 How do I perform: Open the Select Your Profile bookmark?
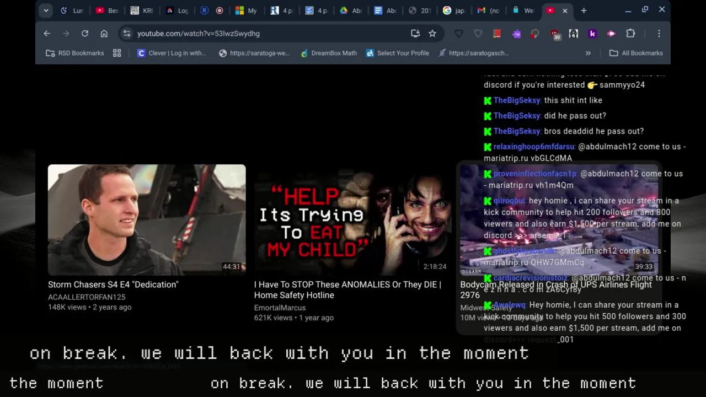pyautogui.click(x=398, y=53)
